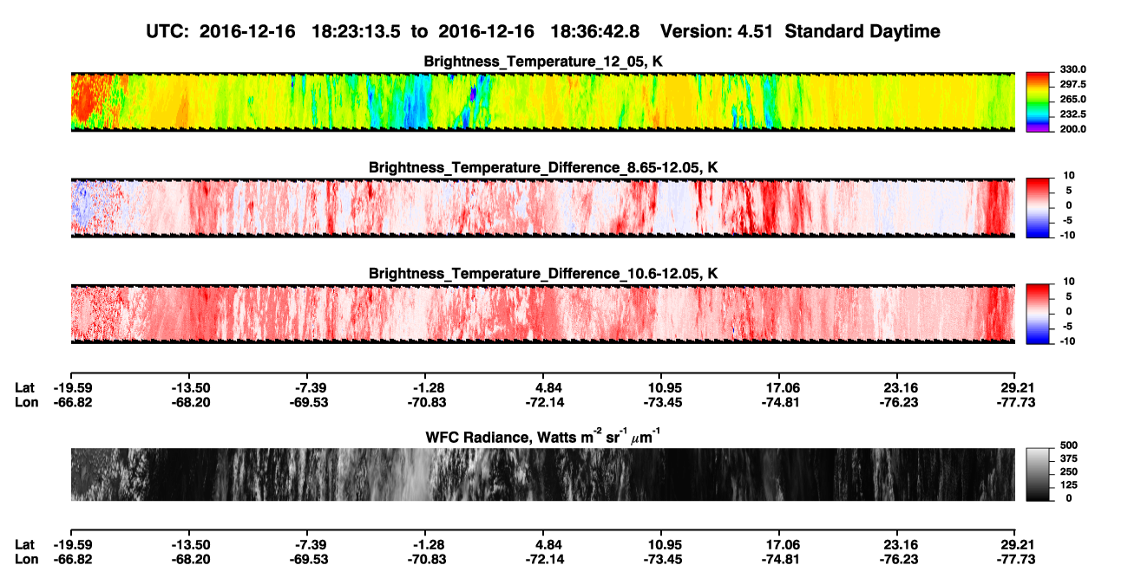Click the Brightness_Temperature_12_05, K panel title
This screenshot has width=1128, height=578.
pyautogui.click(x=543, y=62)
